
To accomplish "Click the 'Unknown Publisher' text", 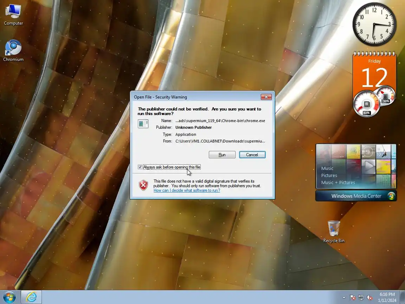I will (x=193, y=127).
